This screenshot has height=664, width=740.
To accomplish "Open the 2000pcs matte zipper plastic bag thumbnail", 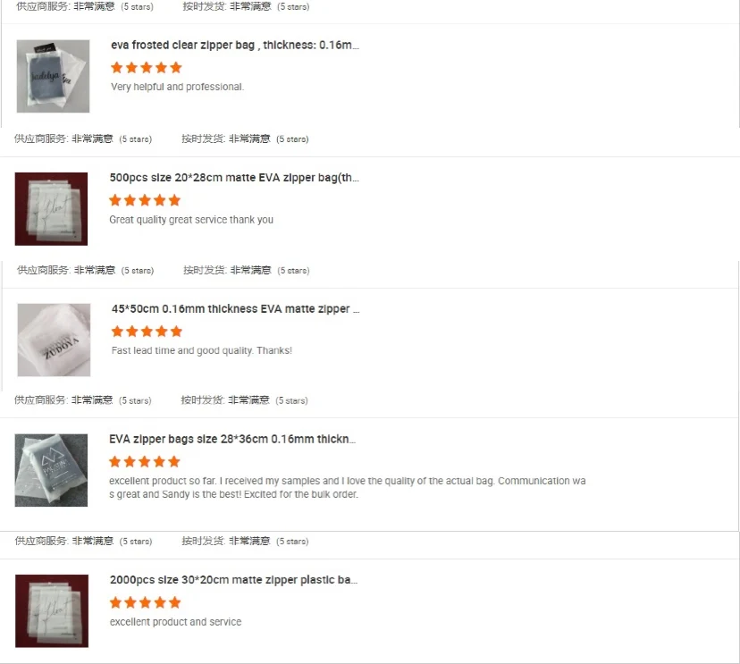I will pos(52,610).
